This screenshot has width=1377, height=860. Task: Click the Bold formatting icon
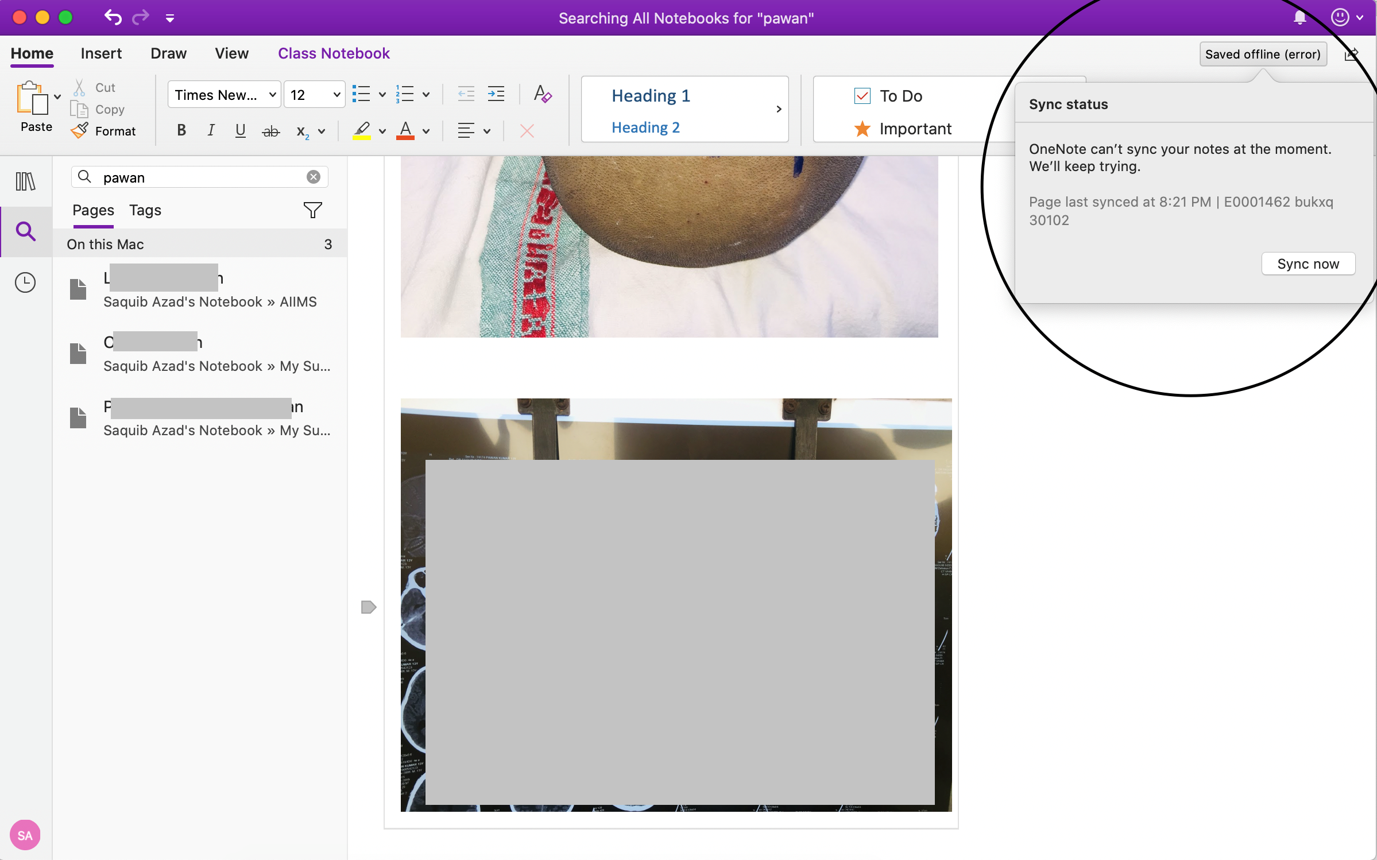click(x=180, y=130)
